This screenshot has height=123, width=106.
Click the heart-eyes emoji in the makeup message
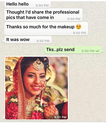(x=78, y=27)
